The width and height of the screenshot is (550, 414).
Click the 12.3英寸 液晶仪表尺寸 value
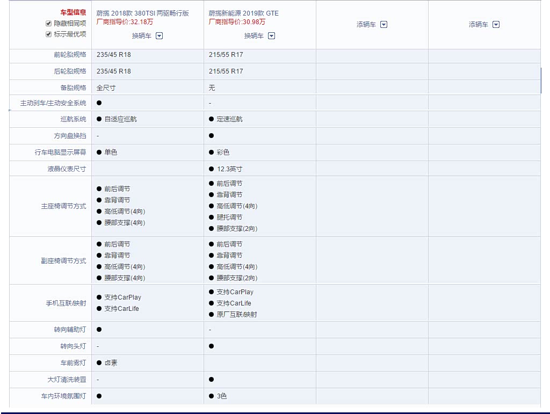pos(229,169)
